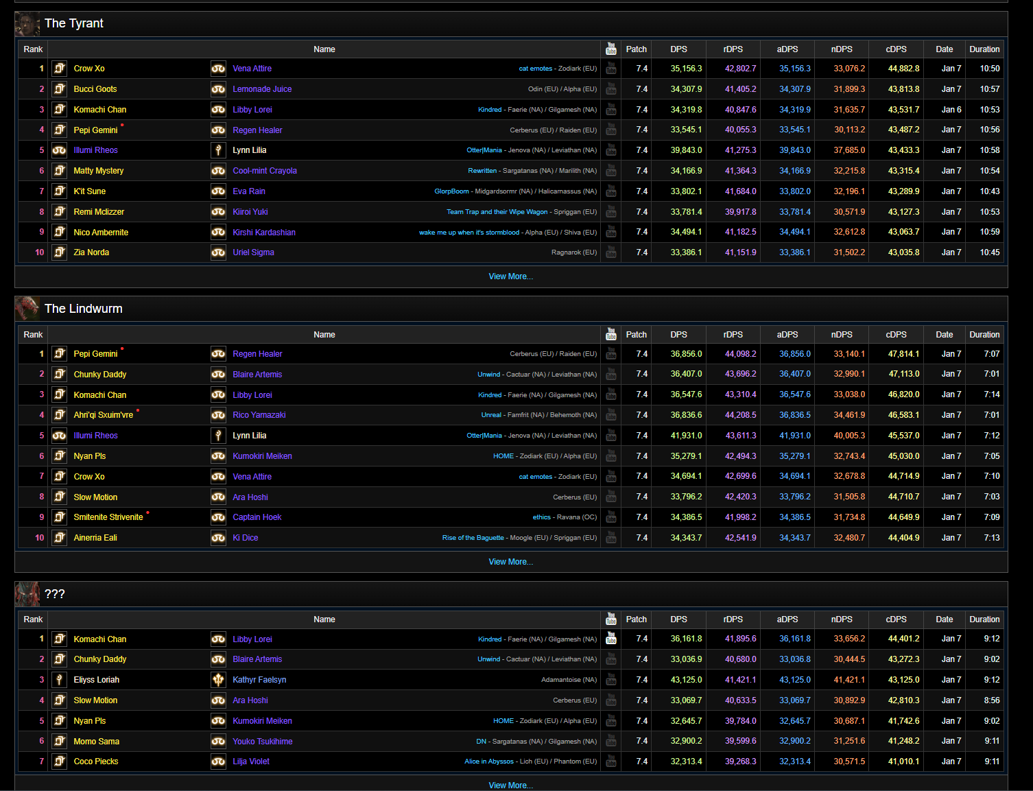
Task: Click the YouTube header icon in The Tyrant table
Action: pyautogui.click(x=611, y=49)
